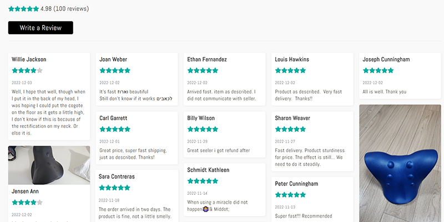Image resolution: width=444 pixels, height=222 pixels.
Task: Click Jensen Ann's four-star rating
Action: (27, 202)
